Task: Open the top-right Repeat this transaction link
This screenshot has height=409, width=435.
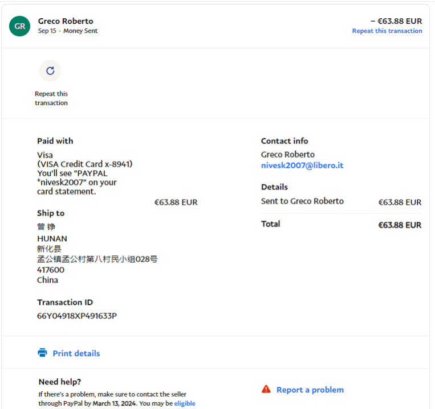Action: (x=387, y=31)
